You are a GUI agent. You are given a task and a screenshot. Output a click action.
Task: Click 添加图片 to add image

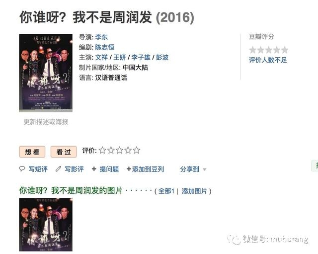[x=194, y=191]
